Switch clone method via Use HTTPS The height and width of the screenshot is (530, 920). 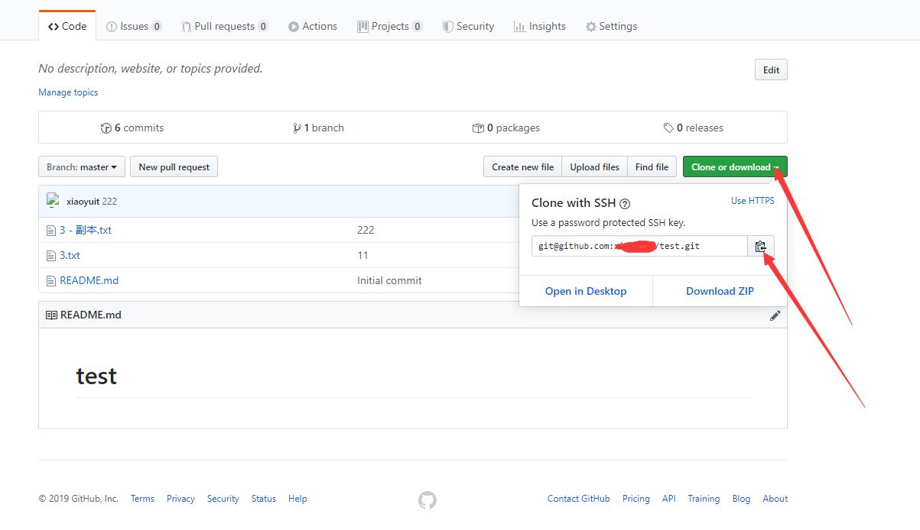[x=753, y=201]
